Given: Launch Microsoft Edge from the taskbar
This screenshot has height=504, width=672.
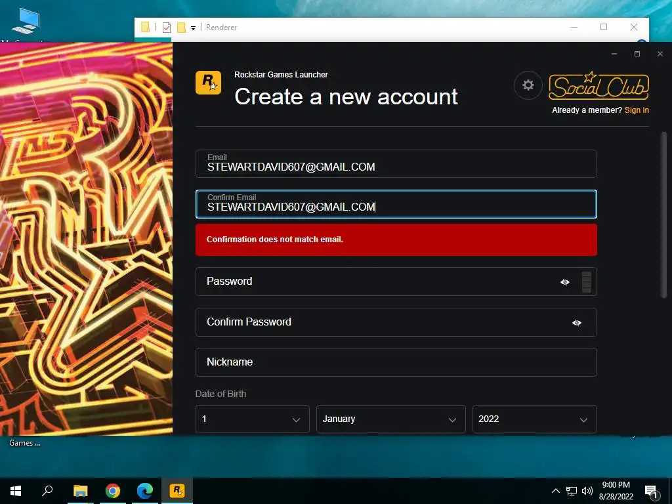Looking at the screenshot, I should coord(145,491).
